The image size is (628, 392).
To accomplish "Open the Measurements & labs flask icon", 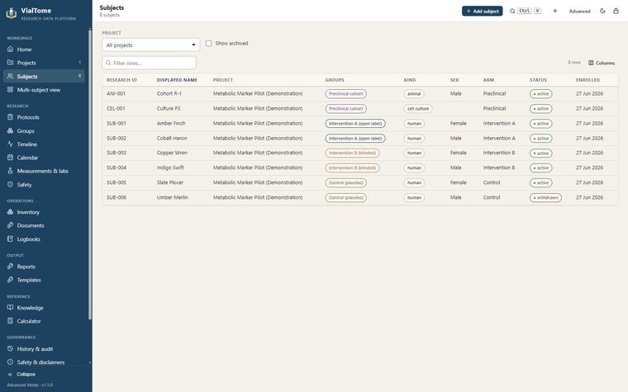I will click(11, 171).
